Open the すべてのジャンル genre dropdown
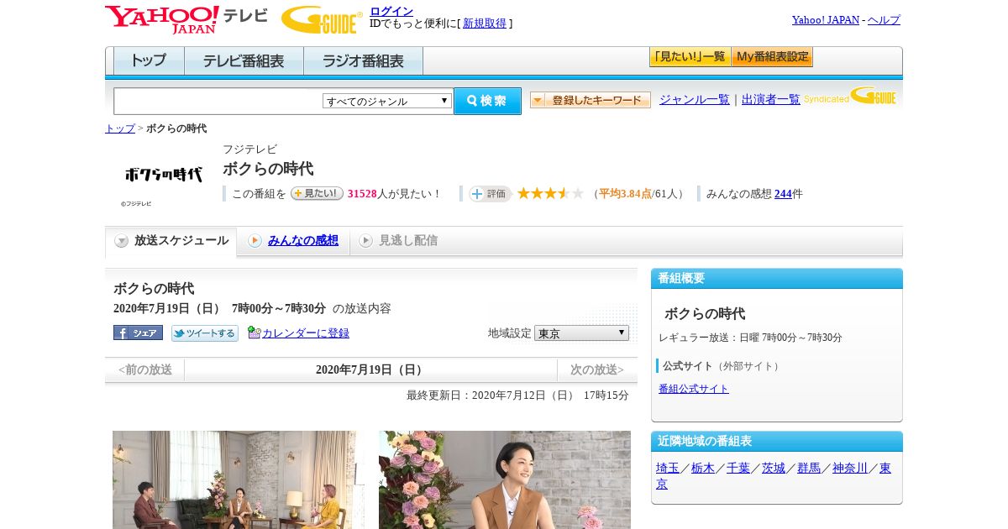Screen dimensions: 1008x529 (x=387, y=101)
